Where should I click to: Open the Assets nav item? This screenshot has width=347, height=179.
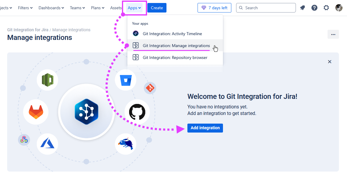116,8
